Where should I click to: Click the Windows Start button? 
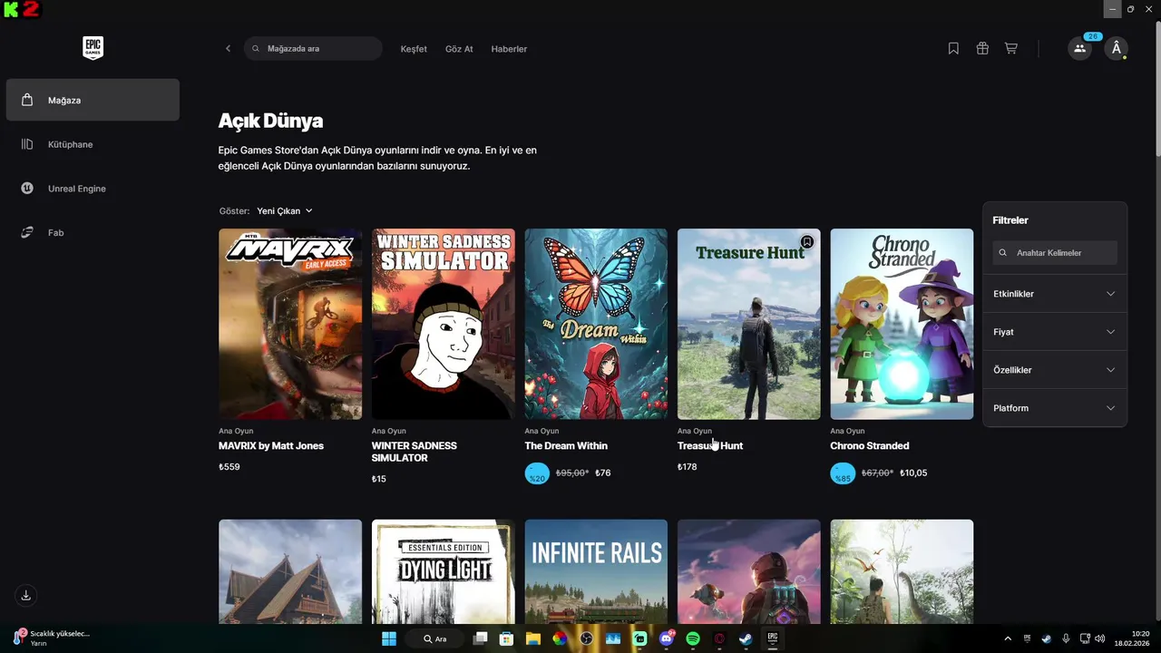388,638
